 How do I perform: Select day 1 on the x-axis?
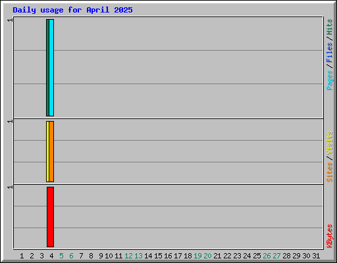[22, 256]
